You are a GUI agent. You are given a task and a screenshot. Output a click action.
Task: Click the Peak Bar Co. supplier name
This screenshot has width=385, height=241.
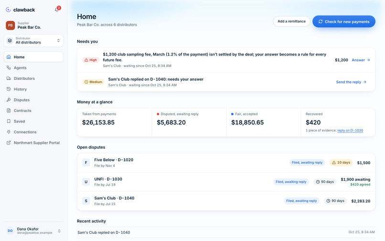coord(29,27)
